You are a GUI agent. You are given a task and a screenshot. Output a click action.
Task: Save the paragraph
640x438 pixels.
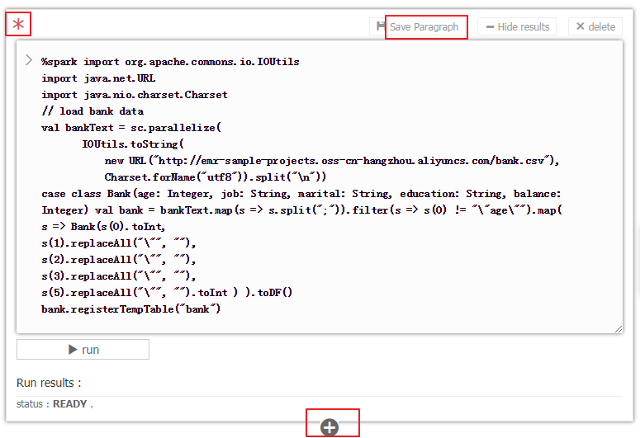pyautogui.click(x=424, y=27)
